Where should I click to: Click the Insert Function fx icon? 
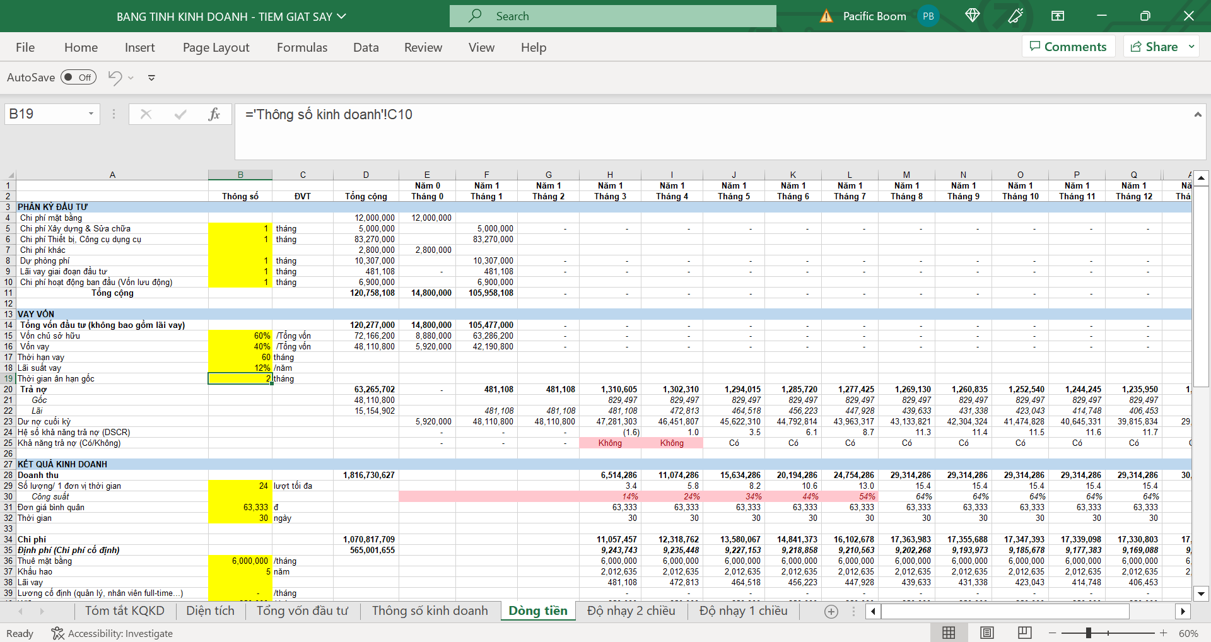[214, 114]
